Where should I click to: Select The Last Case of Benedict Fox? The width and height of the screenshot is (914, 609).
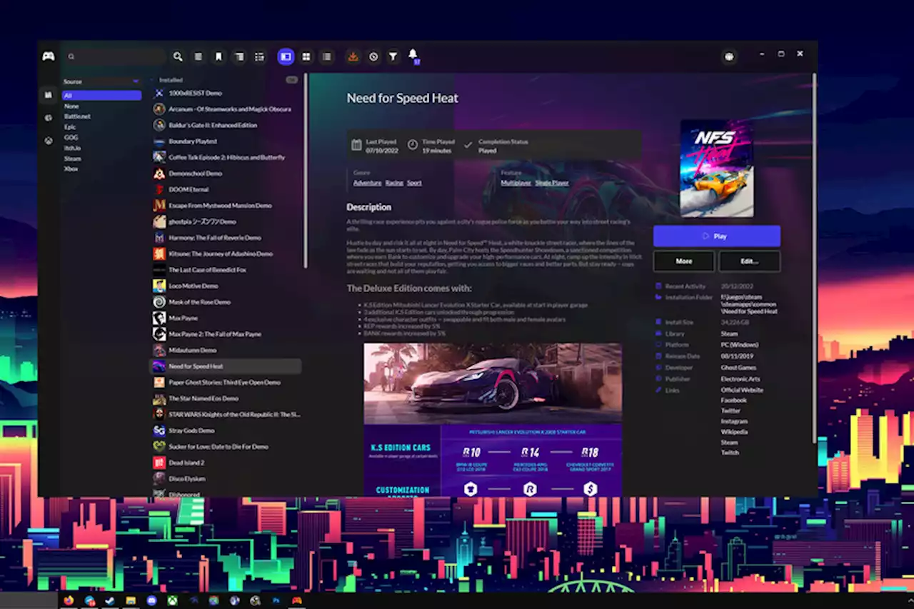click(x=225, y=270)
